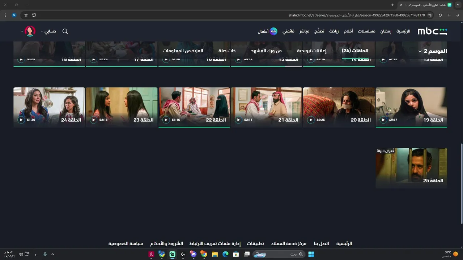Open the Windows Start menu

pos(311,254)
